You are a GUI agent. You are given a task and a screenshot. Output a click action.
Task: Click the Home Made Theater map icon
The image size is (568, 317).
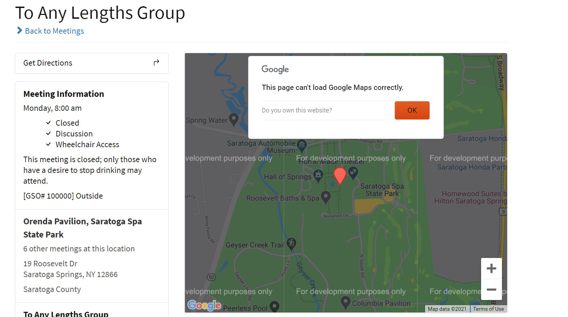point(353,173)
